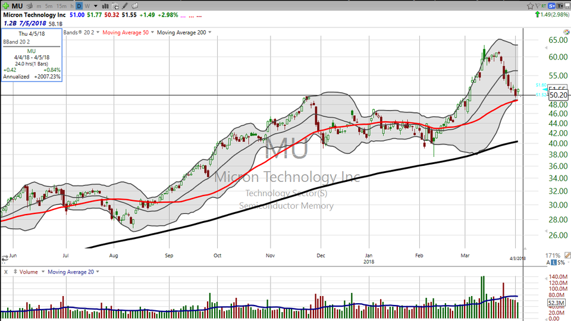Click the 171% scale zoom value
This screenshot has height=321, width=571.
coord(553,256)
